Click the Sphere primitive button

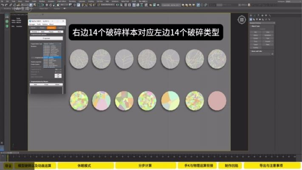tap(256, 35)
